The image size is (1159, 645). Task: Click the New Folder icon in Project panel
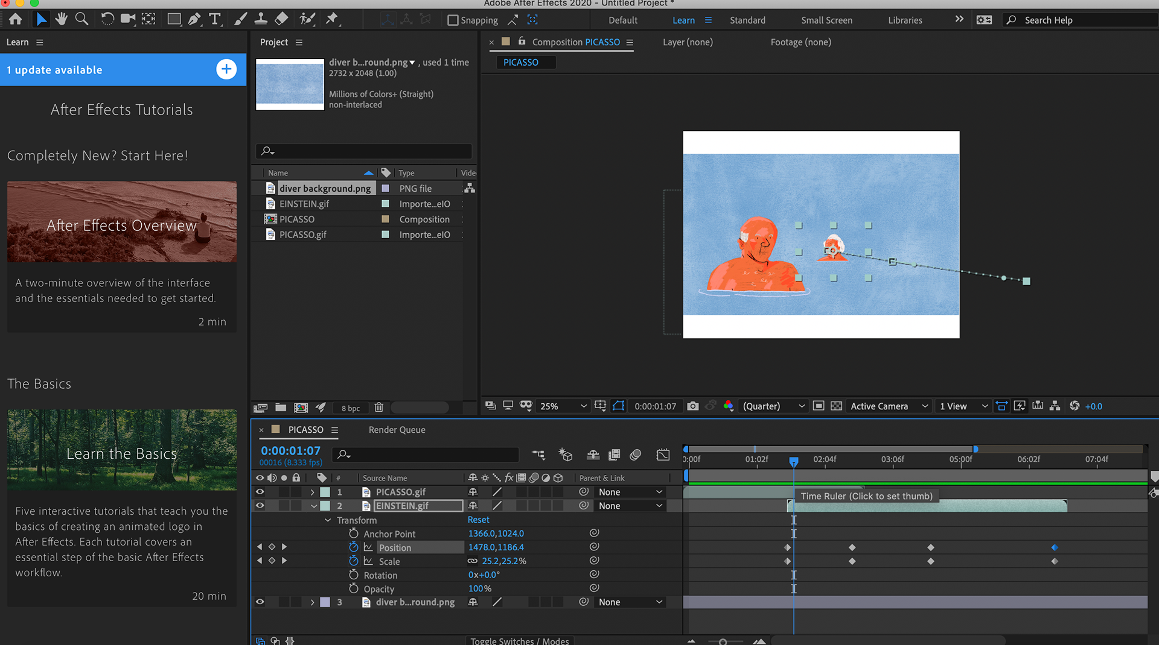pos(281,407)
